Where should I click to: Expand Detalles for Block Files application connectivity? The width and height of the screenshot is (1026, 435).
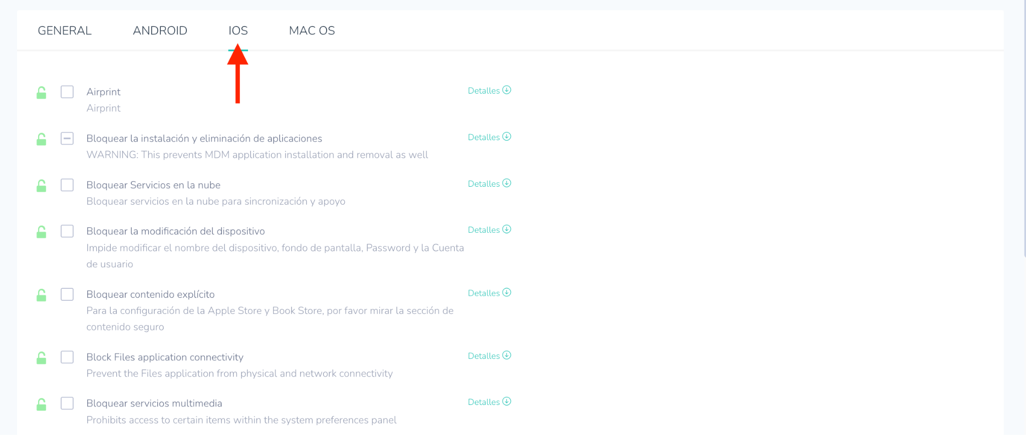(x=488, y=356)
